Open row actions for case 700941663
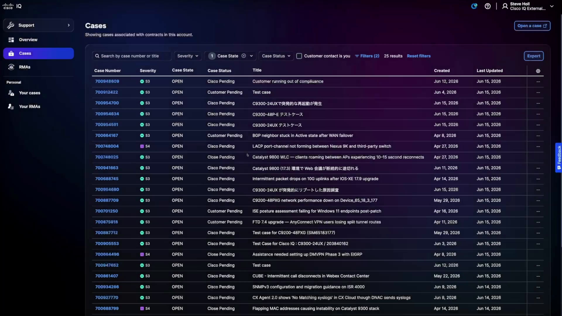The height and width of the screenshot is (316, 562). click(538, 168)
